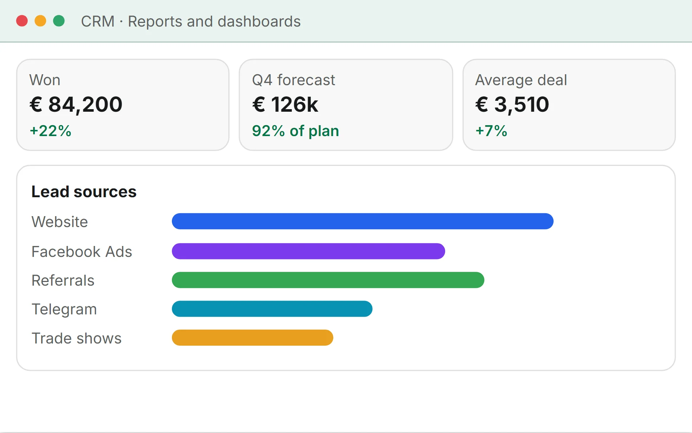
Task: Open the Won card label
Action: point(45,80)
